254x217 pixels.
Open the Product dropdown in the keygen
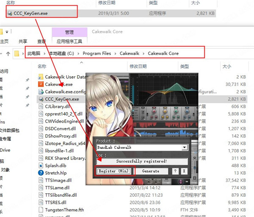[184, 148]
